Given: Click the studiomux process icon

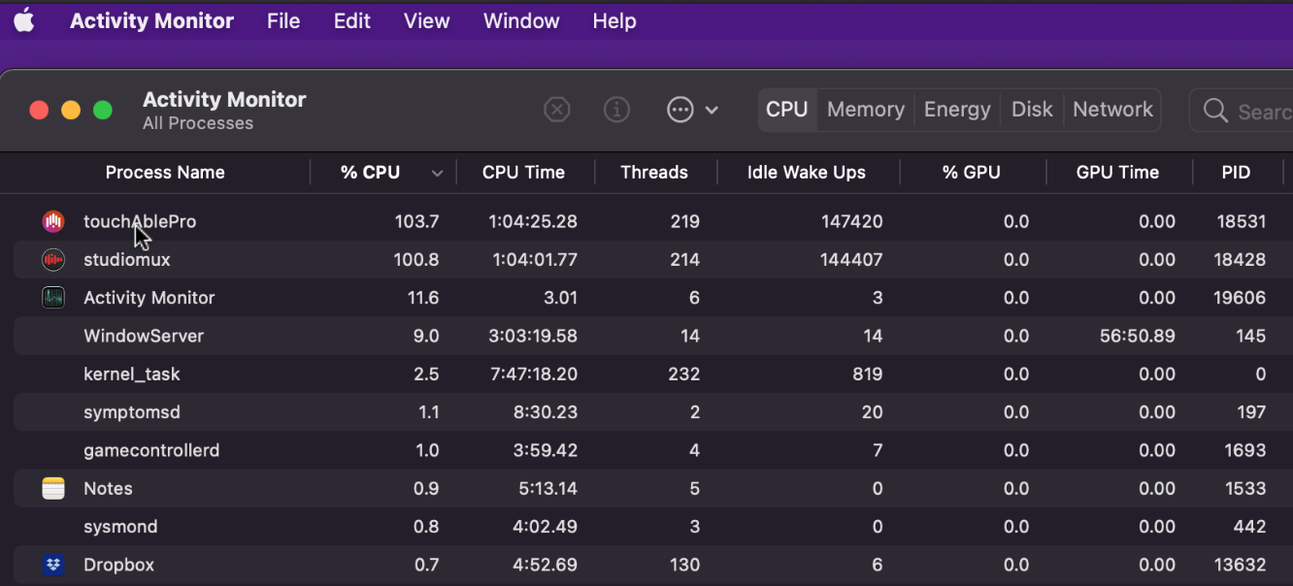Looking at the screenshot, I should (x=53, y=260).
